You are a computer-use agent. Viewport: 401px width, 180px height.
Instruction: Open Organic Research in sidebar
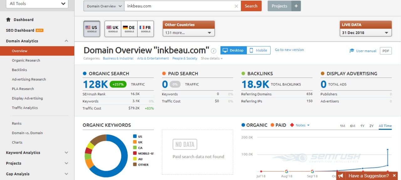(26, 60)
